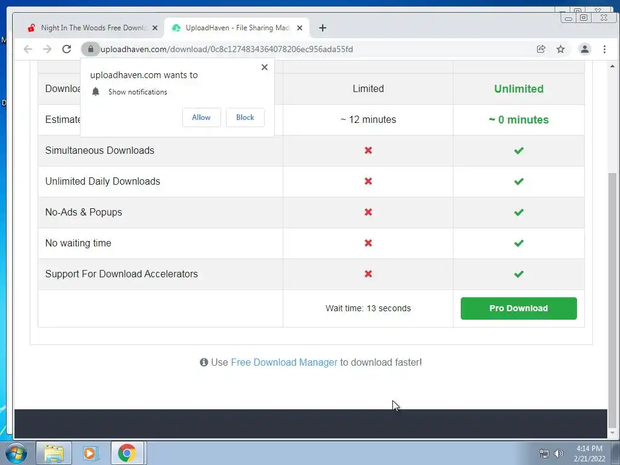This screenshot has width=620, height=465.
Task: Open Windows Explorer from the taskbar
Action: [54, 453]
